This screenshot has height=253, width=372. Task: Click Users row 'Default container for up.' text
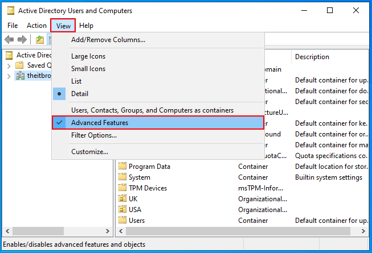coord(332,221)
